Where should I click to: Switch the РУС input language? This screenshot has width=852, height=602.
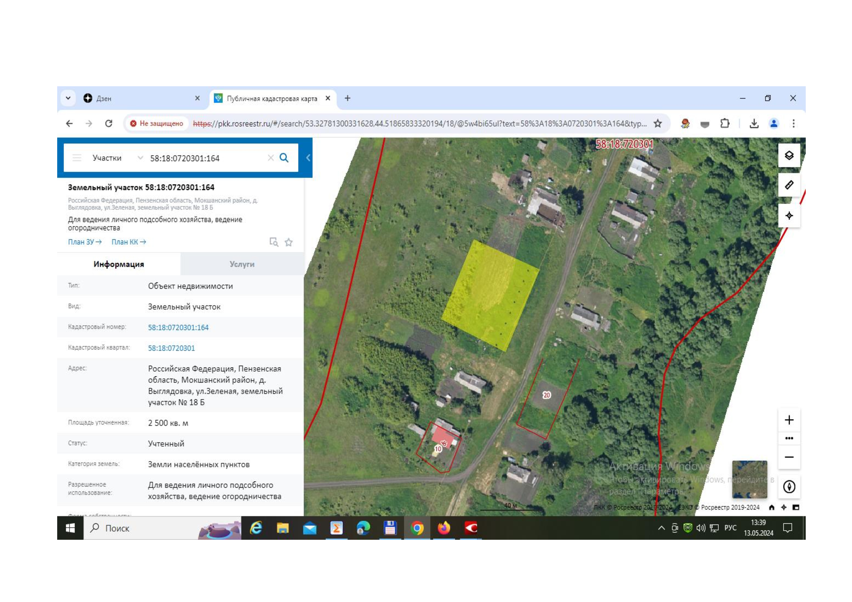click(730, 528)
